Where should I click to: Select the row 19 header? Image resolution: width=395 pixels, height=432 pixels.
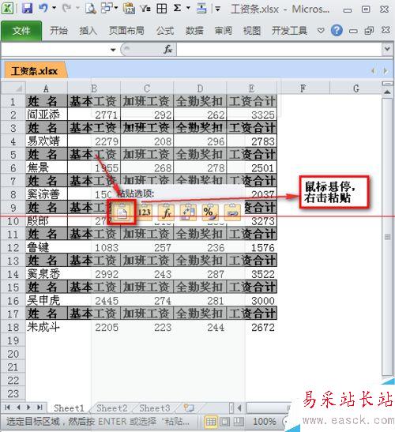coord(13,340)
